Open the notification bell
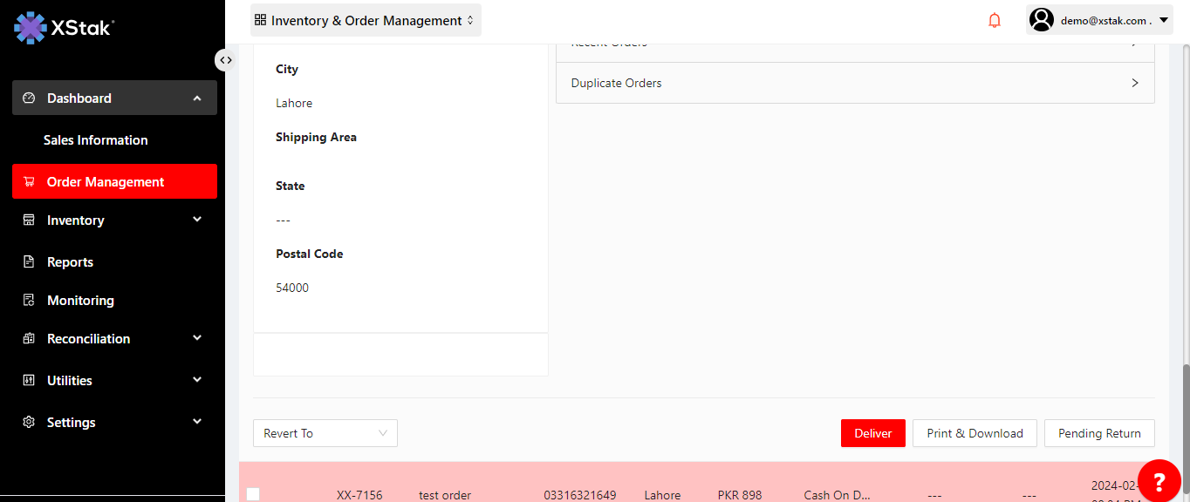 995,20
